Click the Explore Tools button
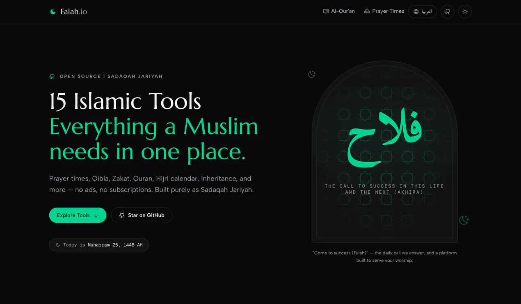This screenshot has width=521, height=304. coord(78,215)
